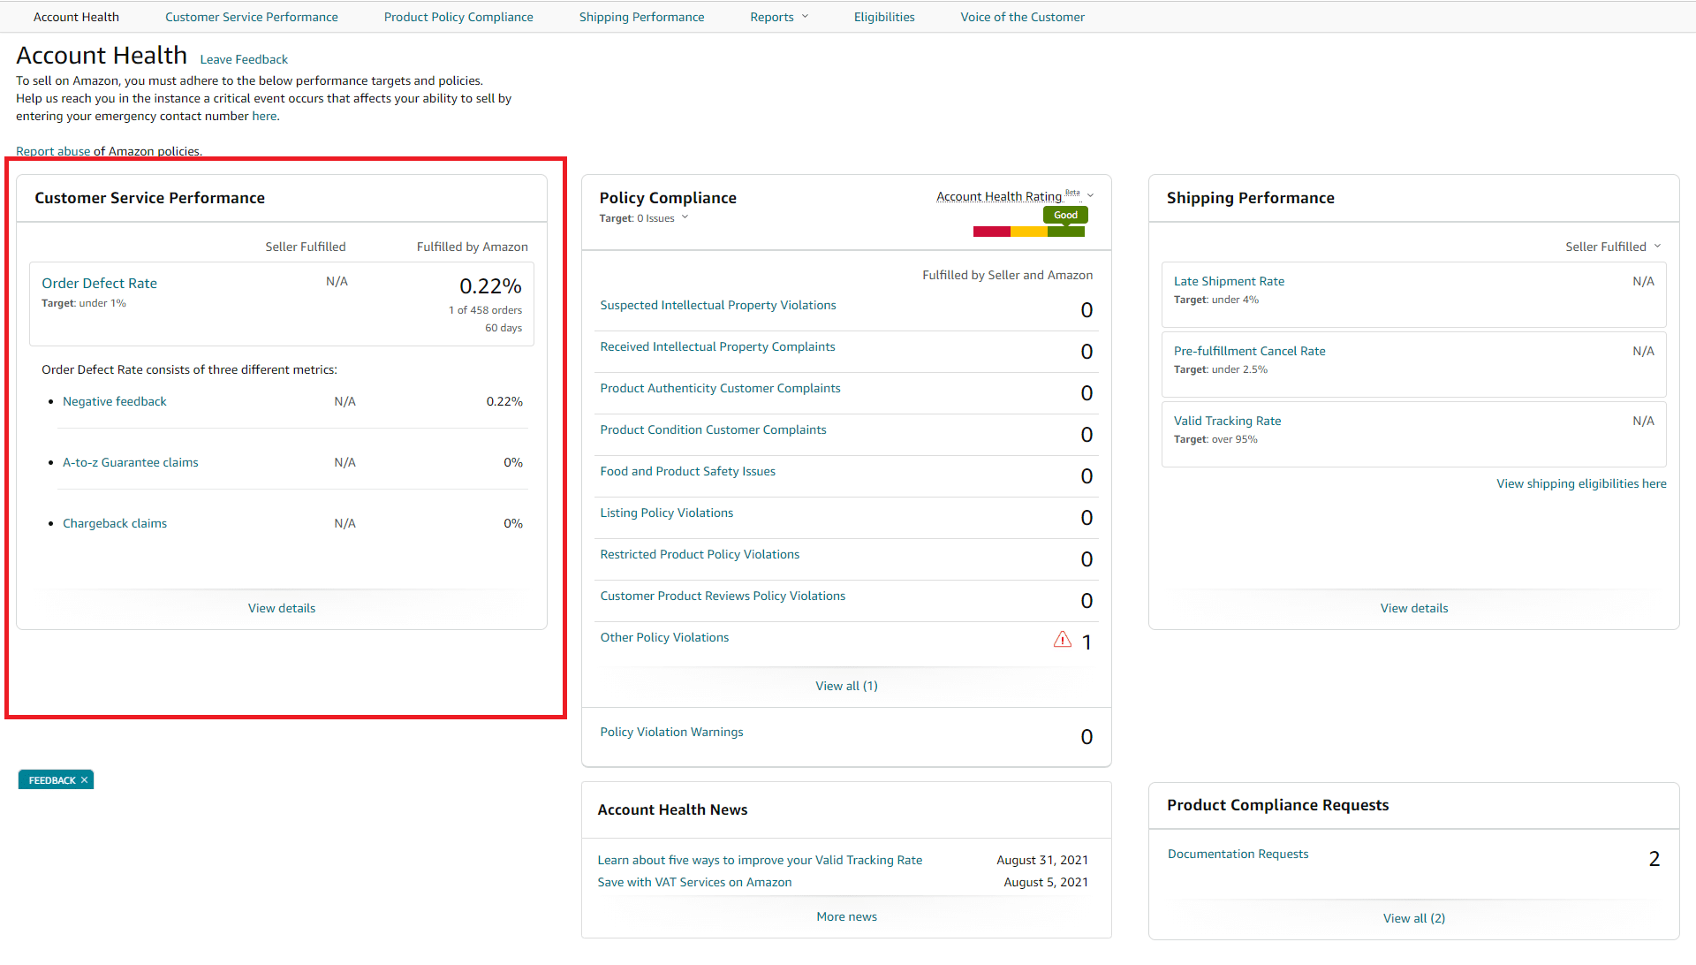The width and height of the screenshot is (1696, 965).
Task: Switch to Product Policy Compliance
Action: 458,16
